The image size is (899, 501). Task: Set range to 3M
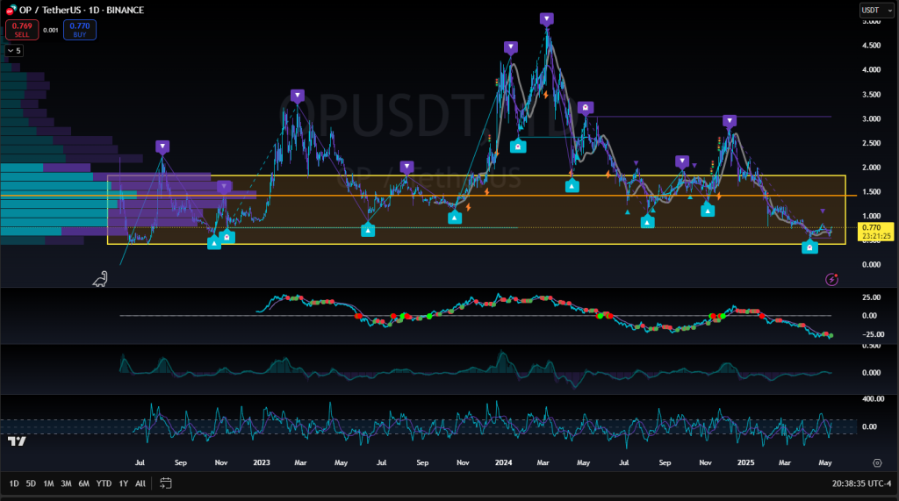click(66, 483)
